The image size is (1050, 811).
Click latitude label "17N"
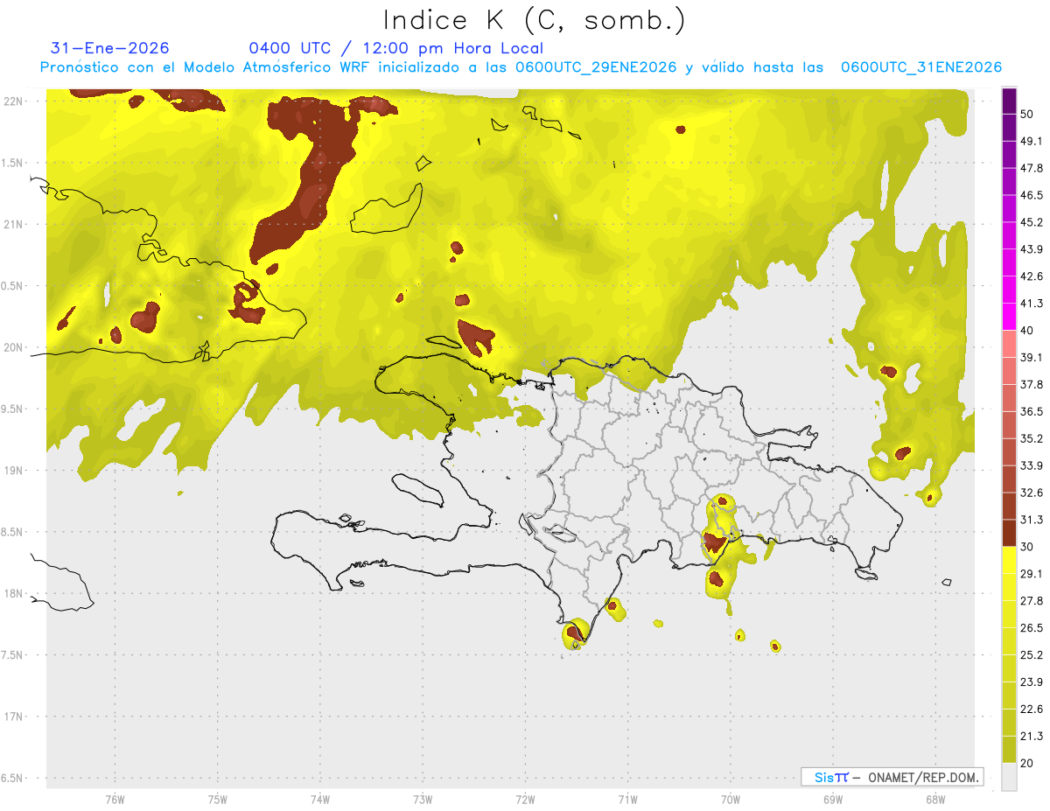point(13,717)
